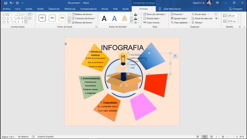The height and width of the screenshot is (139, 247).
Task: Select the down arrow shape in the shapes gallery
Action: pos(22,18)
